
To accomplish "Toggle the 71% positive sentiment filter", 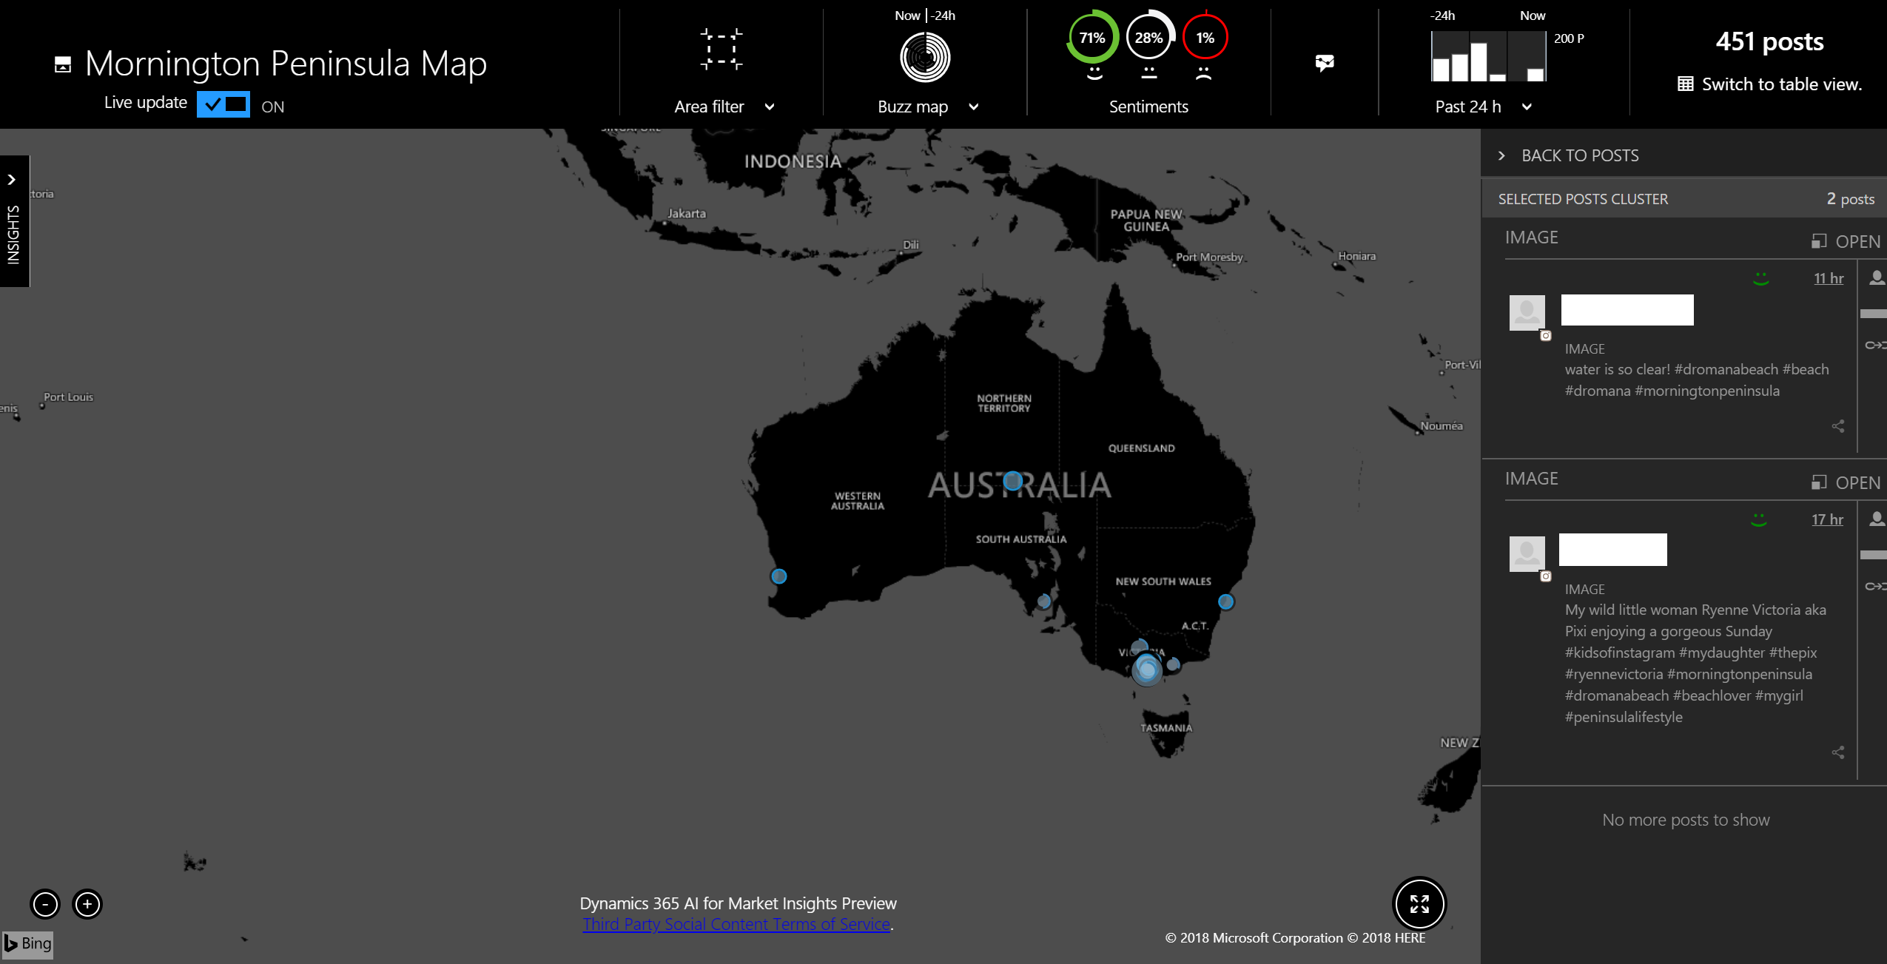I will pos(1092,38).
